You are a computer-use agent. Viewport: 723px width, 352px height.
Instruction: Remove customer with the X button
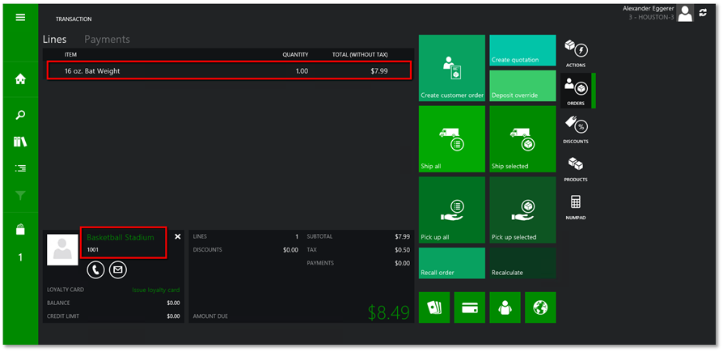tap(178, 236)
